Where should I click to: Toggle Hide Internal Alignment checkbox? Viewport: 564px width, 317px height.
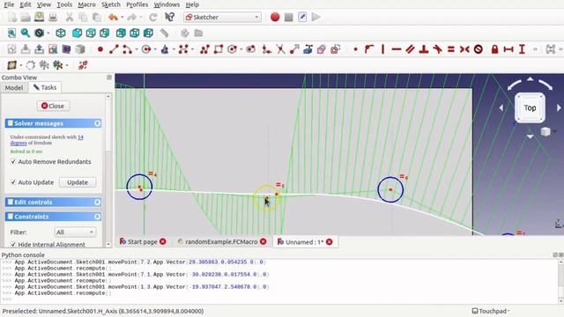coord(13,245)
